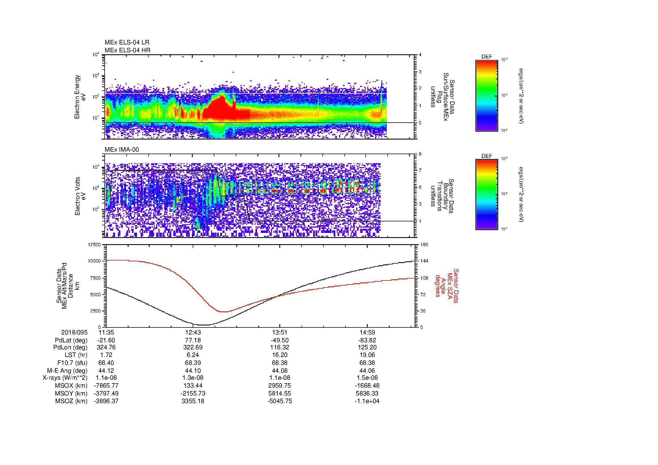
Task: Click the time tick label 12:43
Action: tap(193, 333)
